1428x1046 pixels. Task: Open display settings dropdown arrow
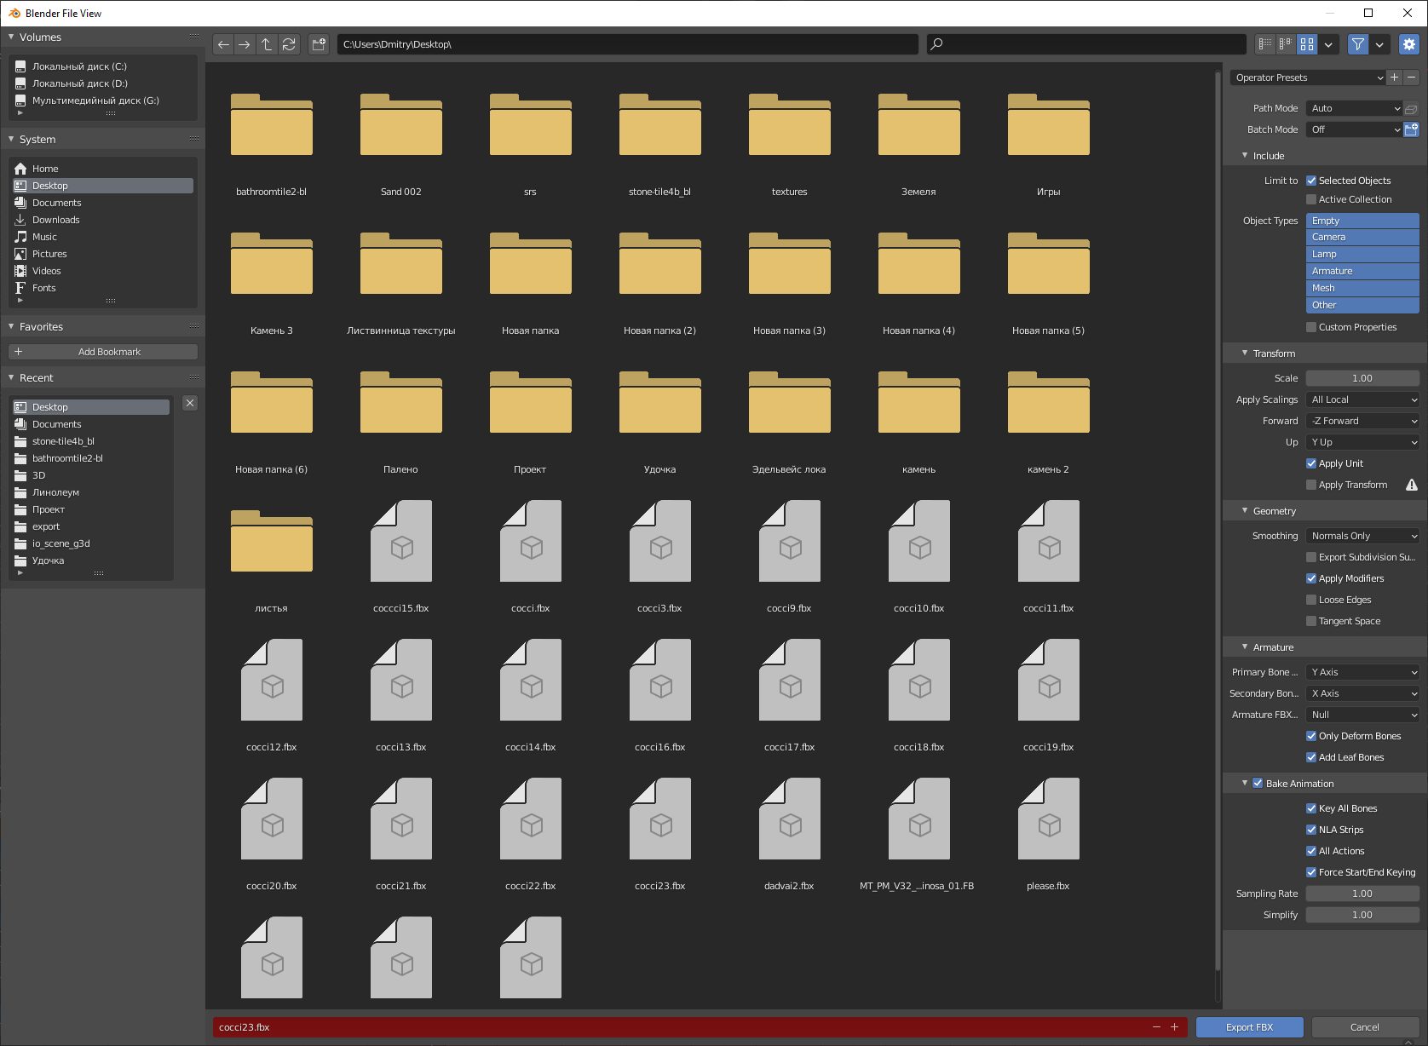pyautogui.click(x=1328, y=44)
